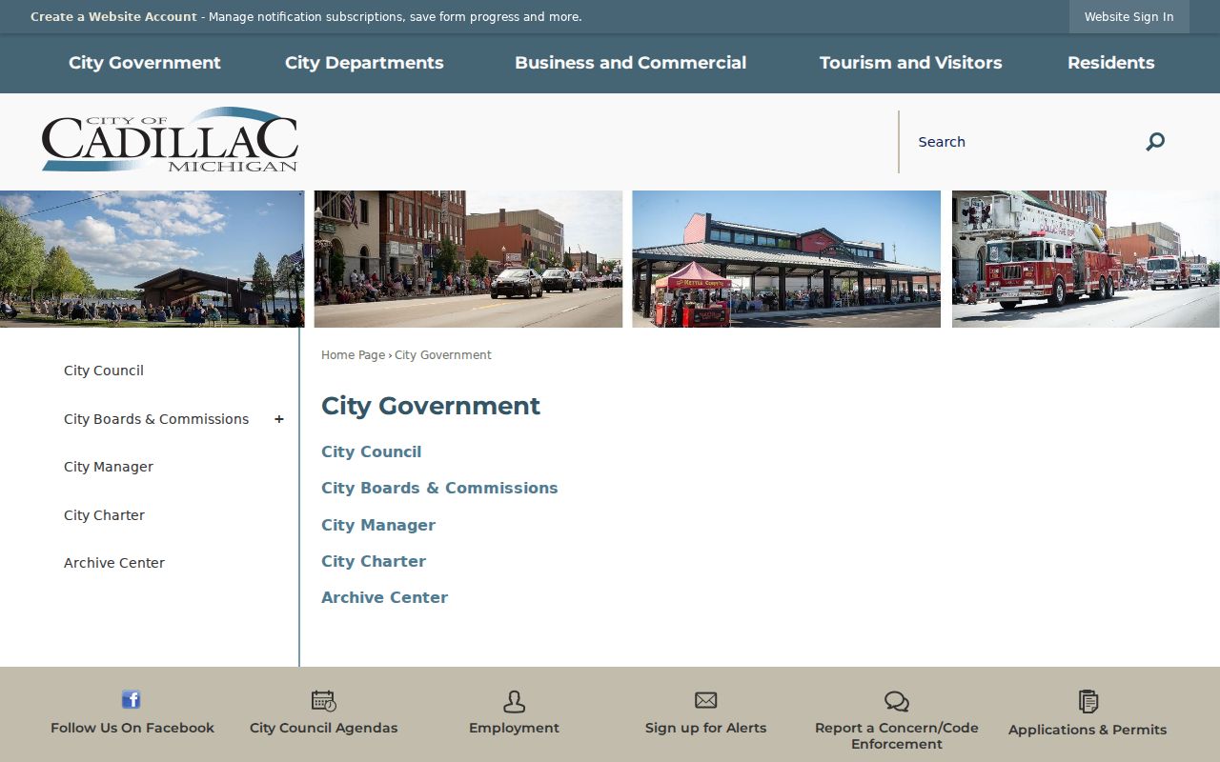Select City Boards & Commissions in sidebar
This screenshot has width=1220, height=762.
point(156,419)
